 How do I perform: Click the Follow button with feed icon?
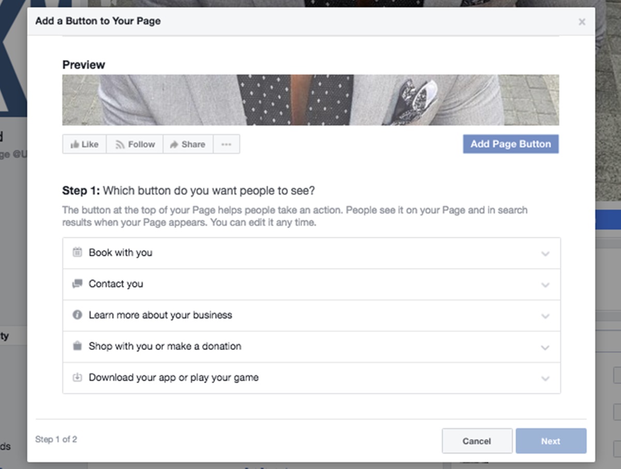coord(135,144)
